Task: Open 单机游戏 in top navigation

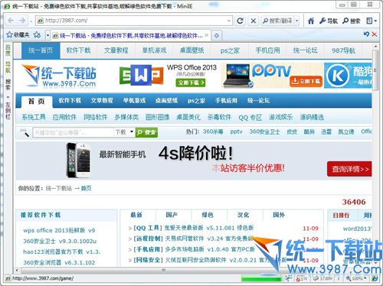Action: pos(154,50)
